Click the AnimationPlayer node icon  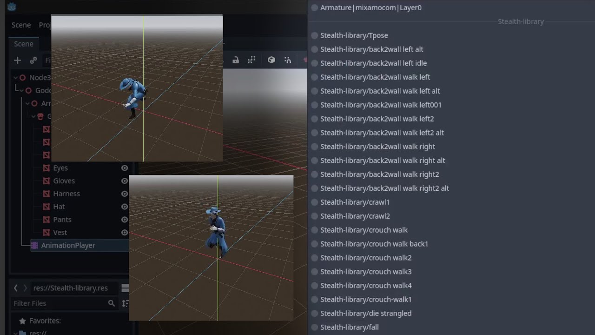(35, 245)
